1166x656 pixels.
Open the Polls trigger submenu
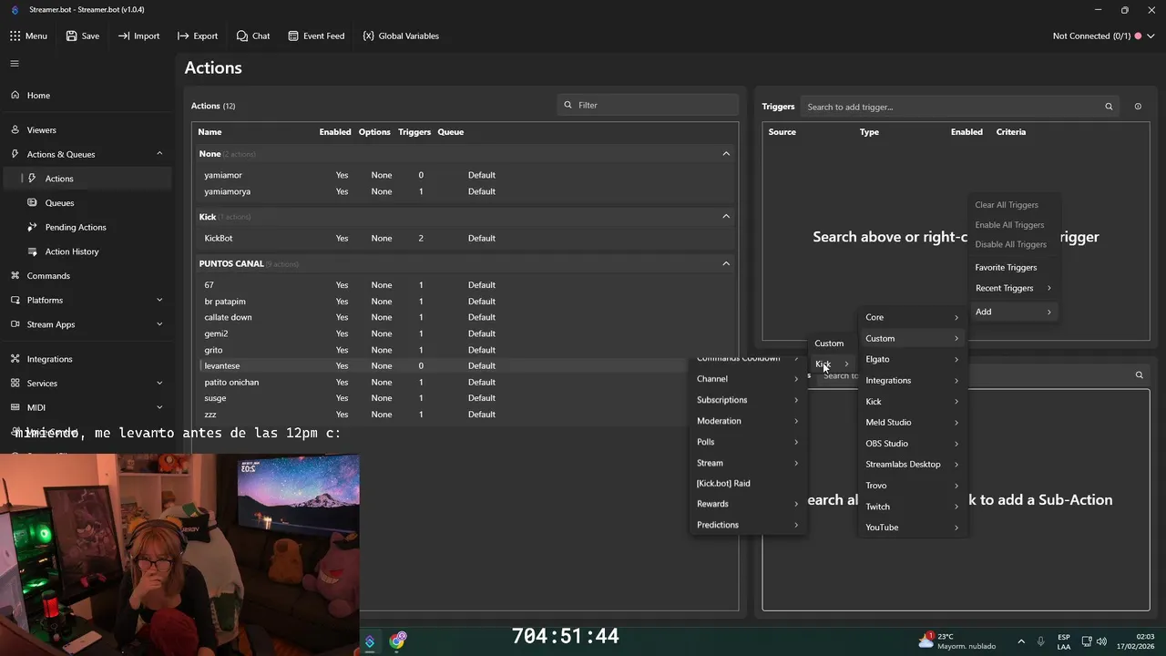[747, 442]
